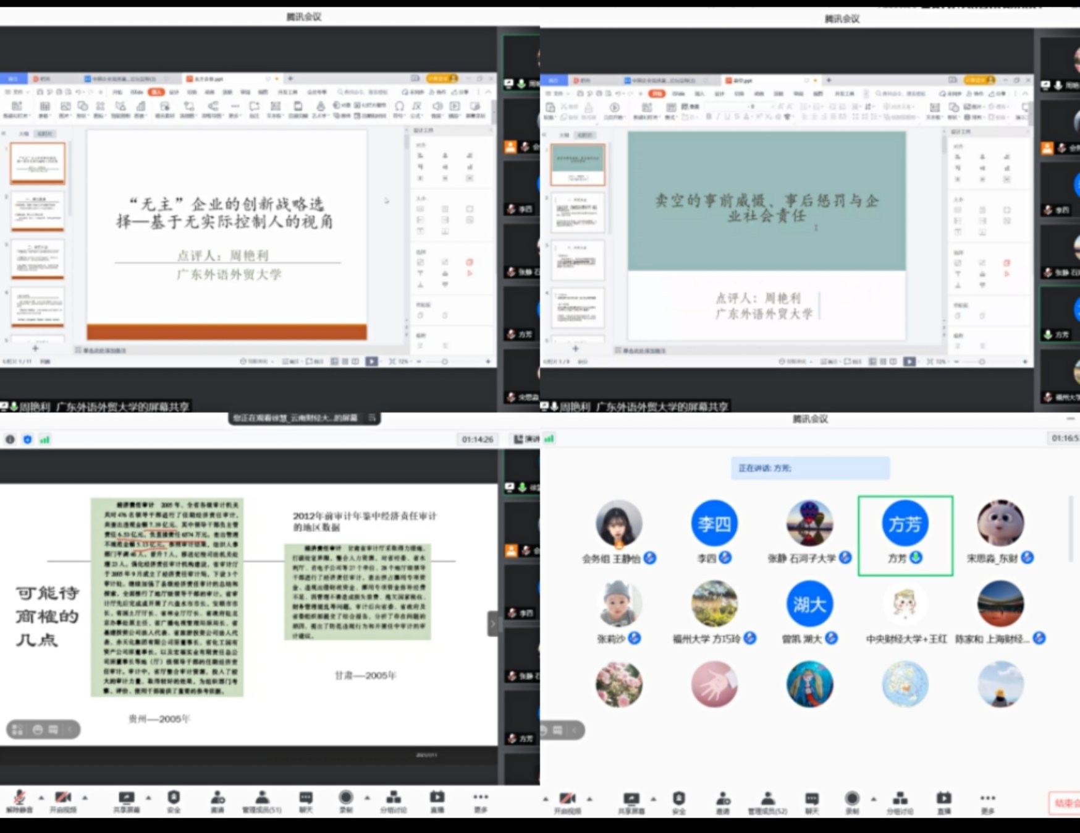The width and height of the screenshot is (1080, 833).
Task: Click the 解除静音 microphone icon
Action: 19,798
